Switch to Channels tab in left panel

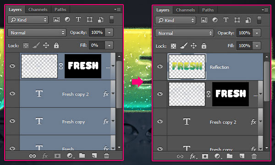(38, 10)
